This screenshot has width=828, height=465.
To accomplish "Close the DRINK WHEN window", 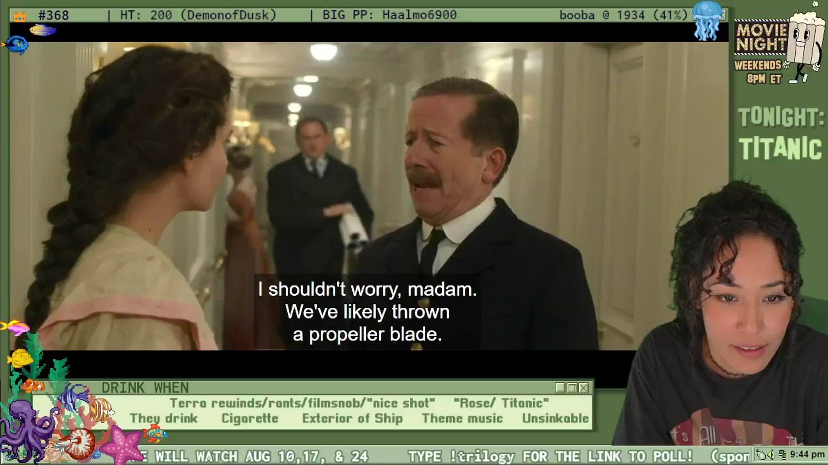I will tap(583, 388).
